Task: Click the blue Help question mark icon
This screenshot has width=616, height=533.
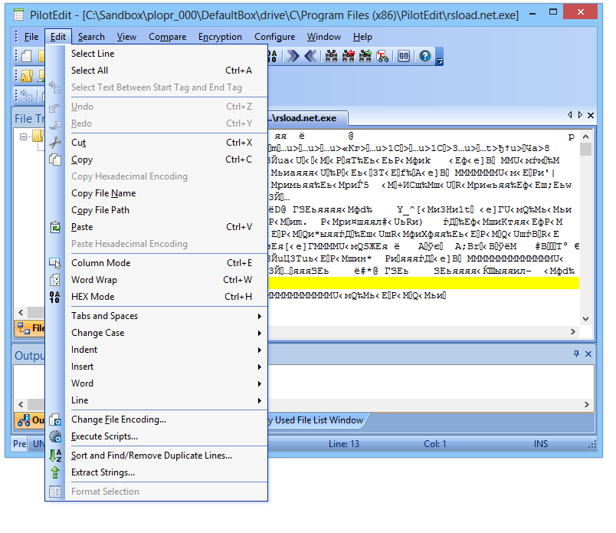Action: click(x=425, y=56)
